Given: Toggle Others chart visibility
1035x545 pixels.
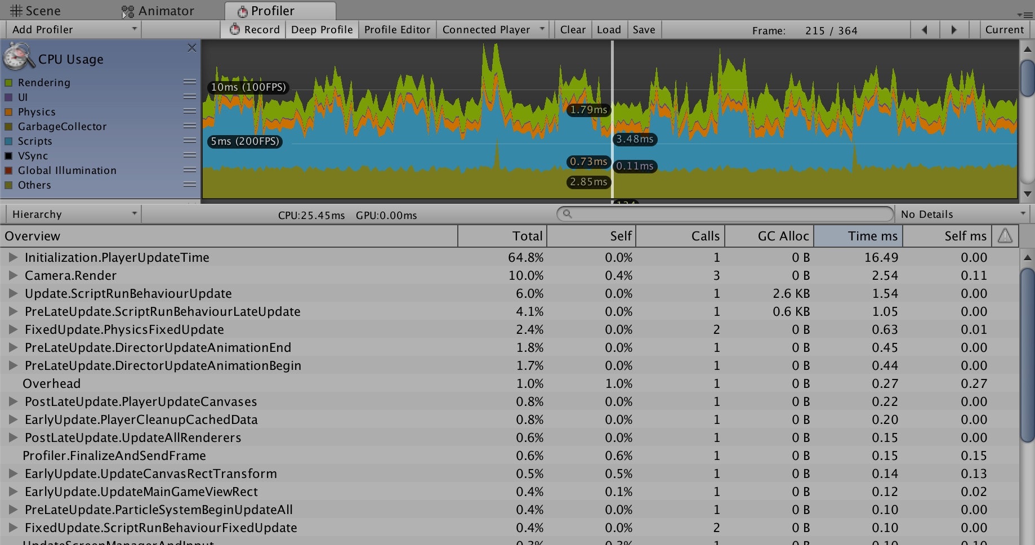Looking at the screenshot, I should 8,185.
